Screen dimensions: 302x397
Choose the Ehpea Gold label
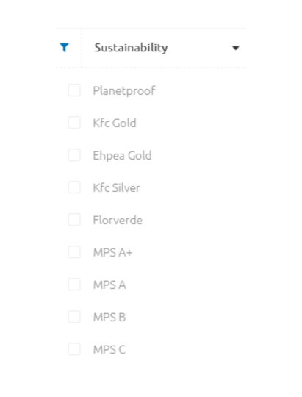(x=122, y=156)
